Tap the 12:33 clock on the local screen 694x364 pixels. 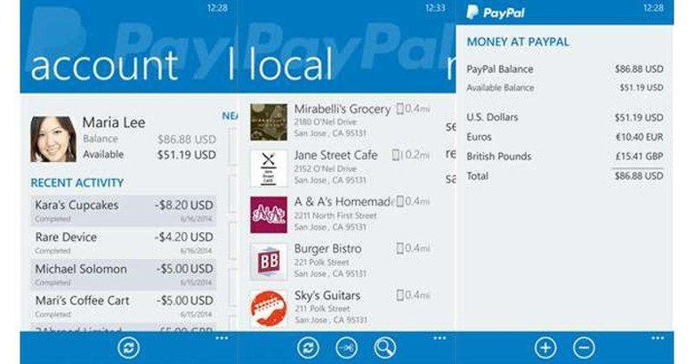(x=435, y=8)
